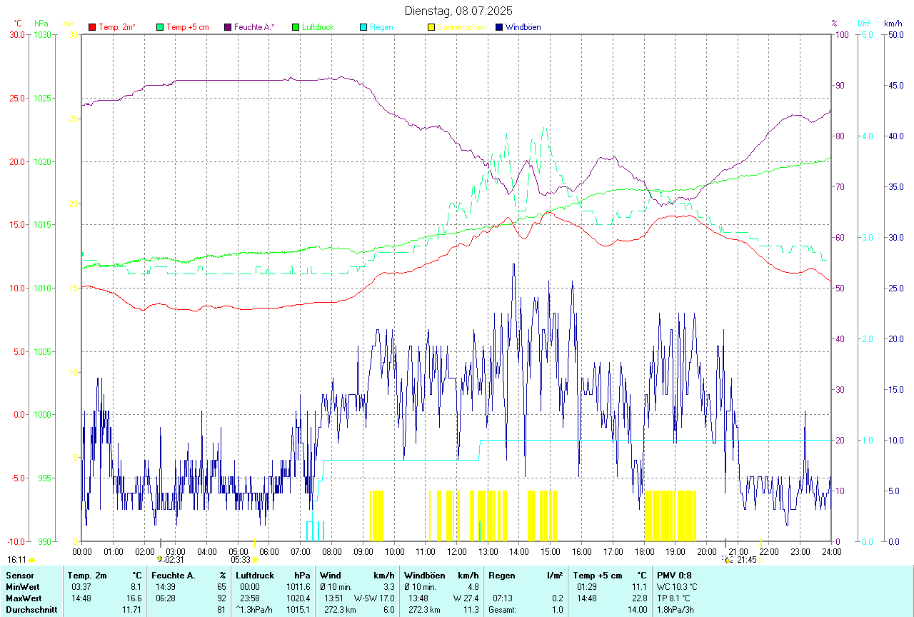Click the Regen column header in table

click(501, 575)
